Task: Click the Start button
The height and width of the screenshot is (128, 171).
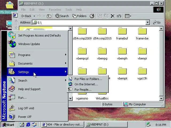Action: point(8,125)
